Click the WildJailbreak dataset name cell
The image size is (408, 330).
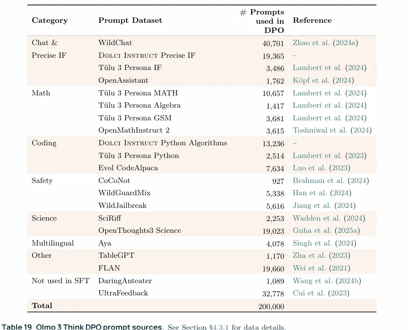tap(122, 206)
